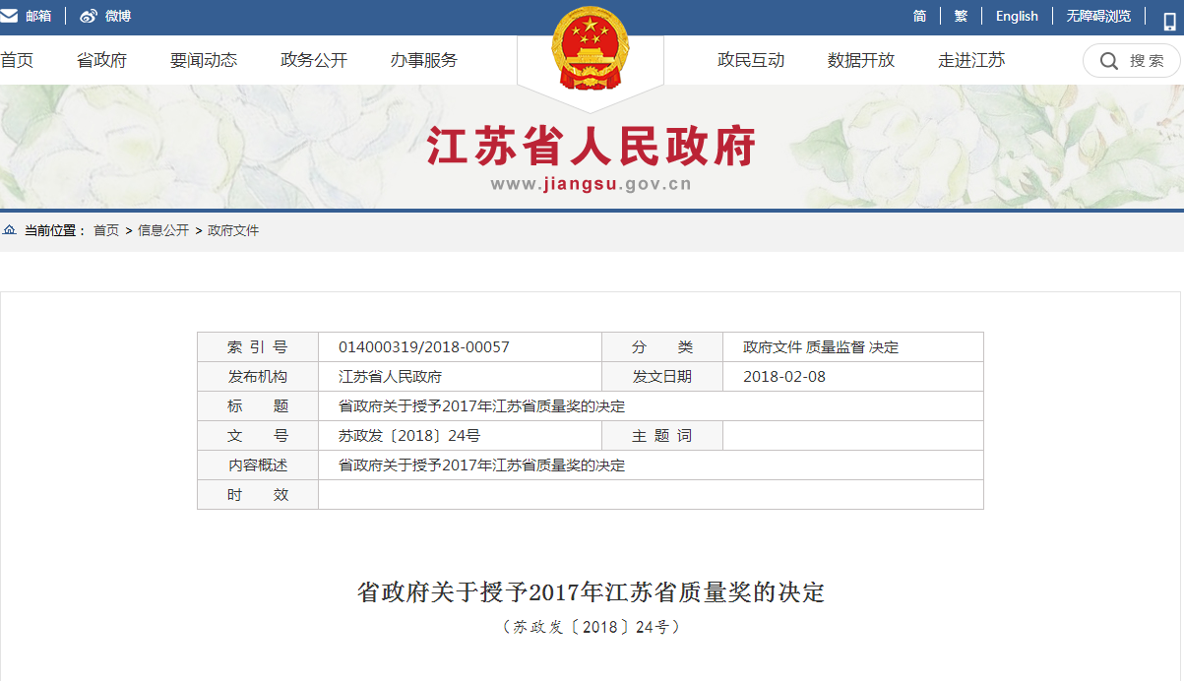Switch to traditional Chinese (繁)
Viewport: 1184px width, 681px height.
[961, 16]
